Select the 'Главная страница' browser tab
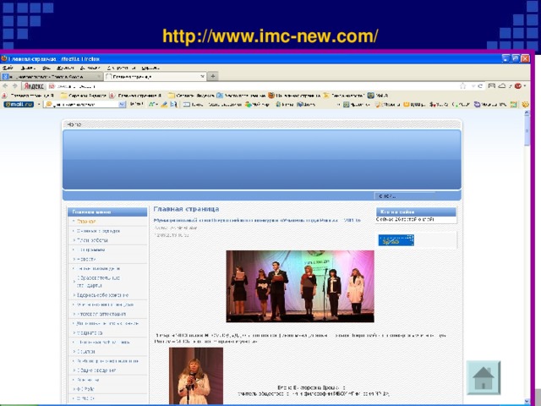 pyautogui.click(x=156, y=76)
